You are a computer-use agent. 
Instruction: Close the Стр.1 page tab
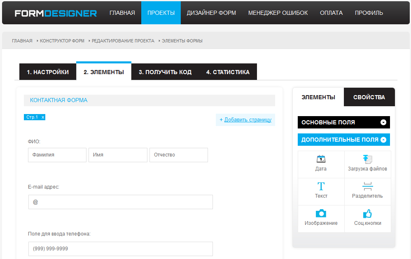pos(43,117)
